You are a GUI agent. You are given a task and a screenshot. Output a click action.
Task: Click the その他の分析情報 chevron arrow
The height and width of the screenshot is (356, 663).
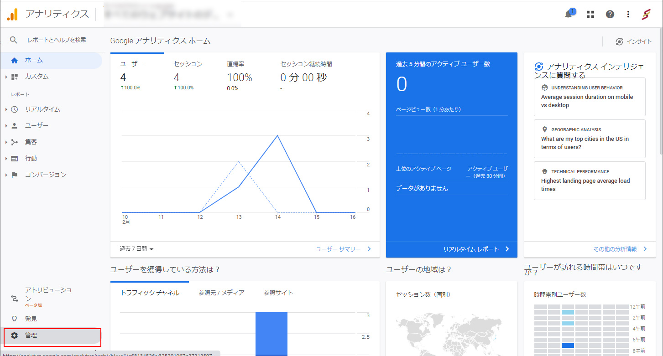click(645, 249)
